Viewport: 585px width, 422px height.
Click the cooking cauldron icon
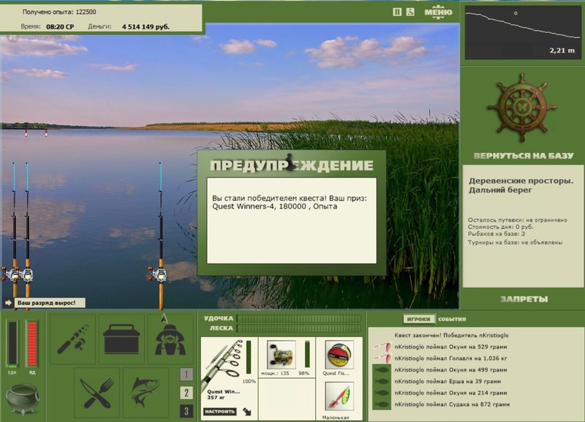(22, 397)
